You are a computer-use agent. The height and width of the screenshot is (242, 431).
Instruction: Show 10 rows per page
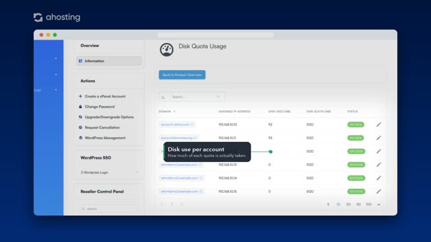tap(338, 204)
